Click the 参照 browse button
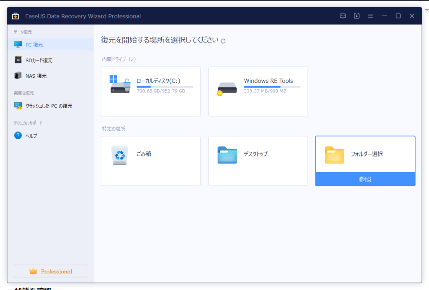Viewport: 429px width, 290px height. [x=365, y=179]
